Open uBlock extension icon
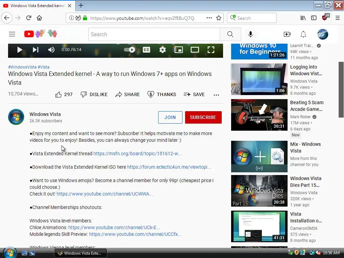Screen dimensions: 344x258 (x=325, y=17)
